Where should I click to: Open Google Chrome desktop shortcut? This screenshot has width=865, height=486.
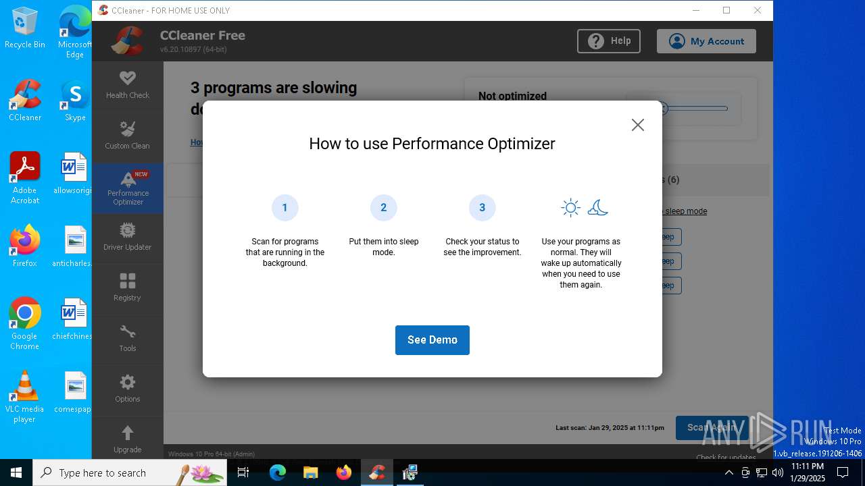tap(25, 324)
